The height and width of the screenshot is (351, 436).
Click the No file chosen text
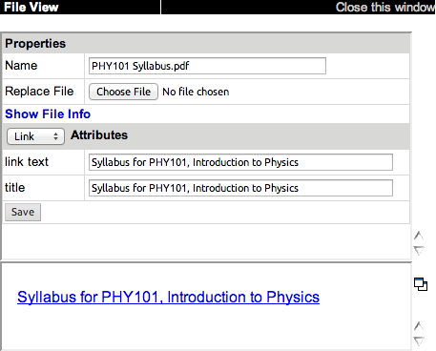[196, 92]
